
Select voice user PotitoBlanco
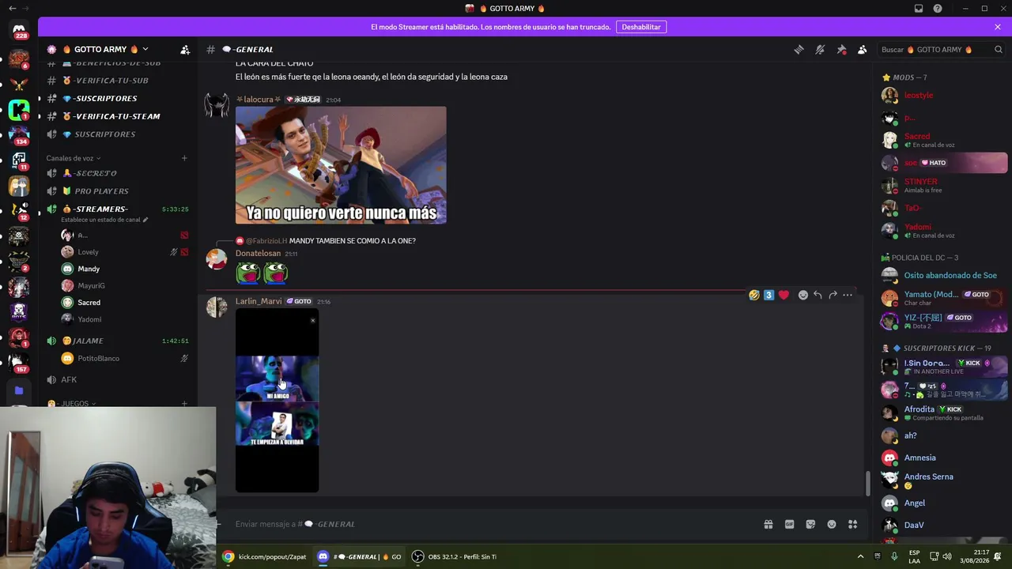click(98, 358)
